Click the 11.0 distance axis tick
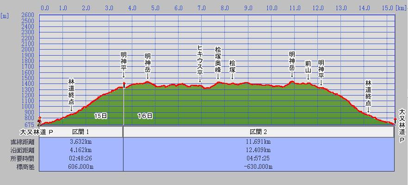The image size is (408, 185). click(x=295, y=8)
